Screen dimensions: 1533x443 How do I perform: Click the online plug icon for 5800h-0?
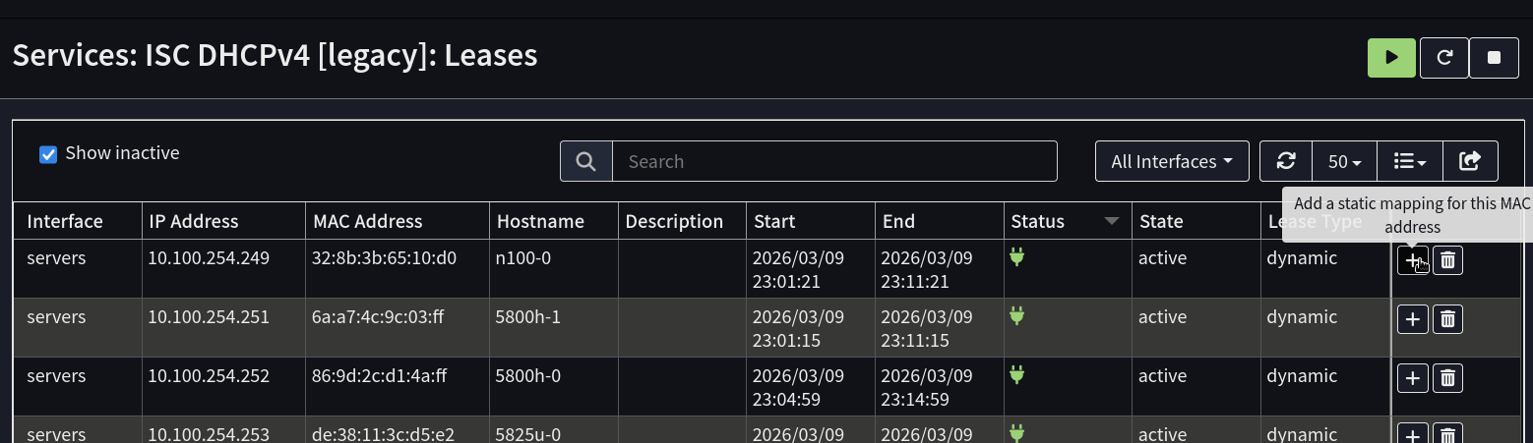click(x=1017, y=375)
